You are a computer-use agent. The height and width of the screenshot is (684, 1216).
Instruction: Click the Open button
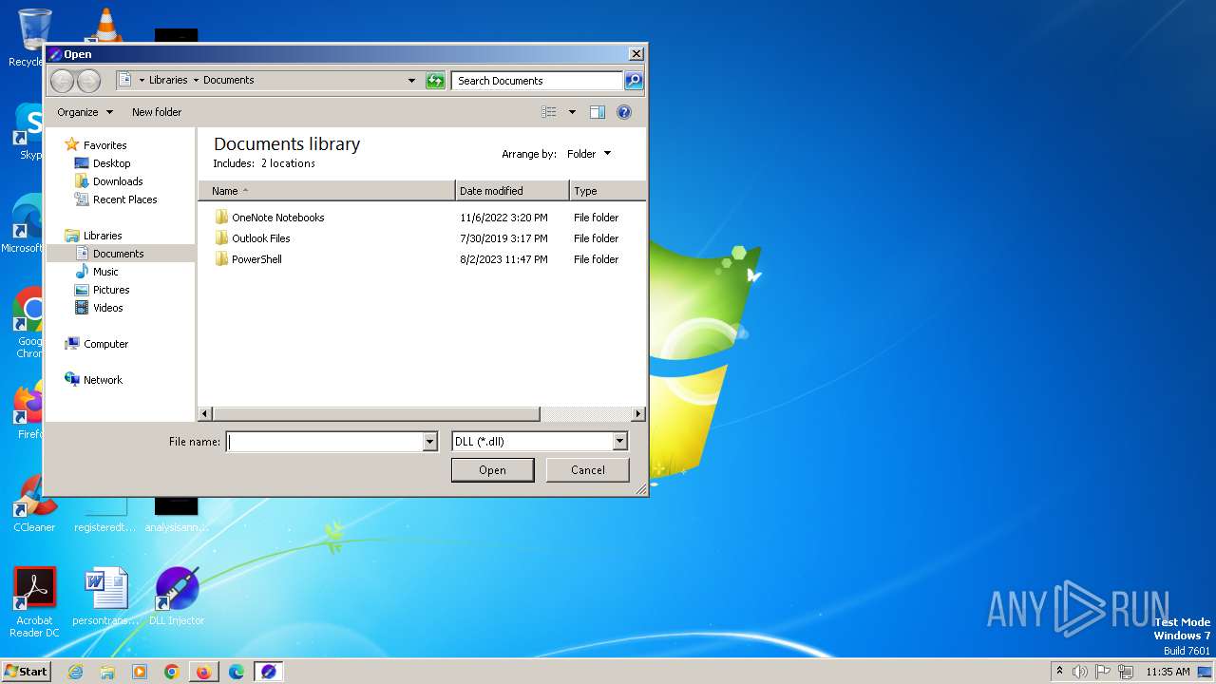pos(492,470)
